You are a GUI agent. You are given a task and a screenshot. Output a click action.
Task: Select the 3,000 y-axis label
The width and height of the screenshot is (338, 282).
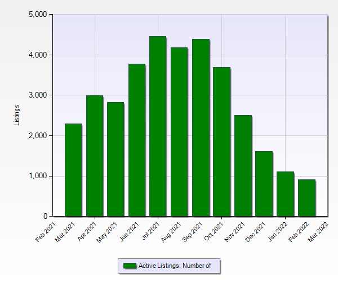(38, 95)
